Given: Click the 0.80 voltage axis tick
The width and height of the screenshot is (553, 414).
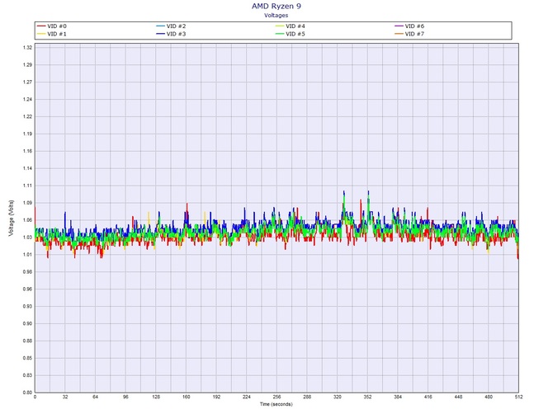Looking at the screenshot, I should tap(26, 393).
